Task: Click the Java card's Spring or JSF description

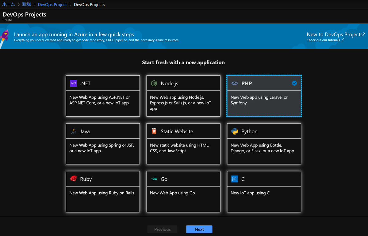Action: 102,148
